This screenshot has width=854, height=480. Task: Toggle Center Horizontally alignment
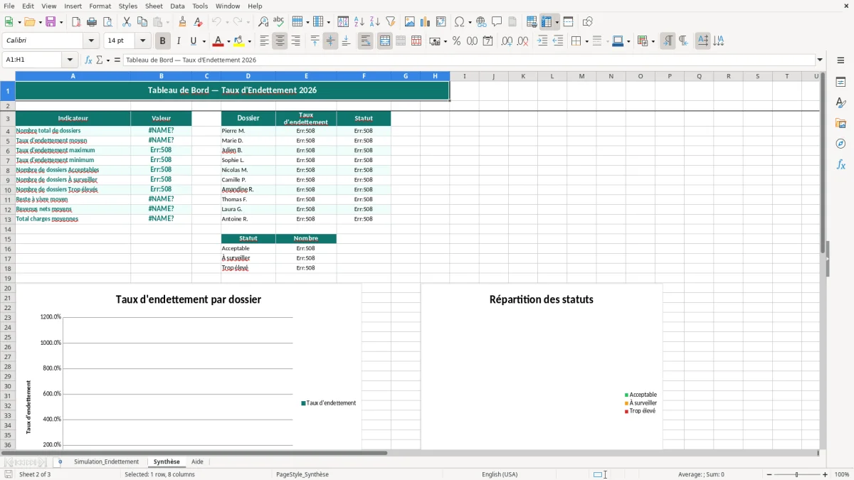pos(280,41)
